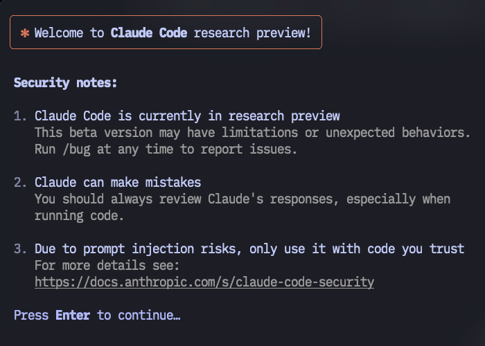Click the 'This beta version may have limitations' line

[252, 133]
